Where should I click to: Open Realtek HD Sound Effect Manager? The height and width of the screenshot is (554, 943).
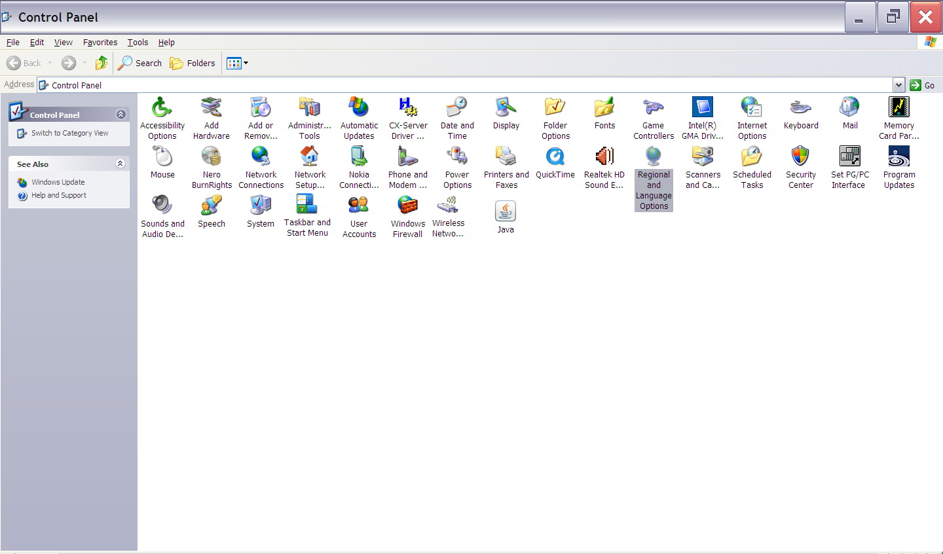pyautogui.click(x=604, y=157)
